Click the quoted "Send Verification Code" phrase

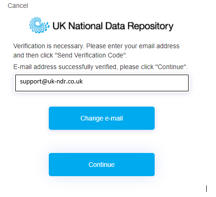(91, 55)
